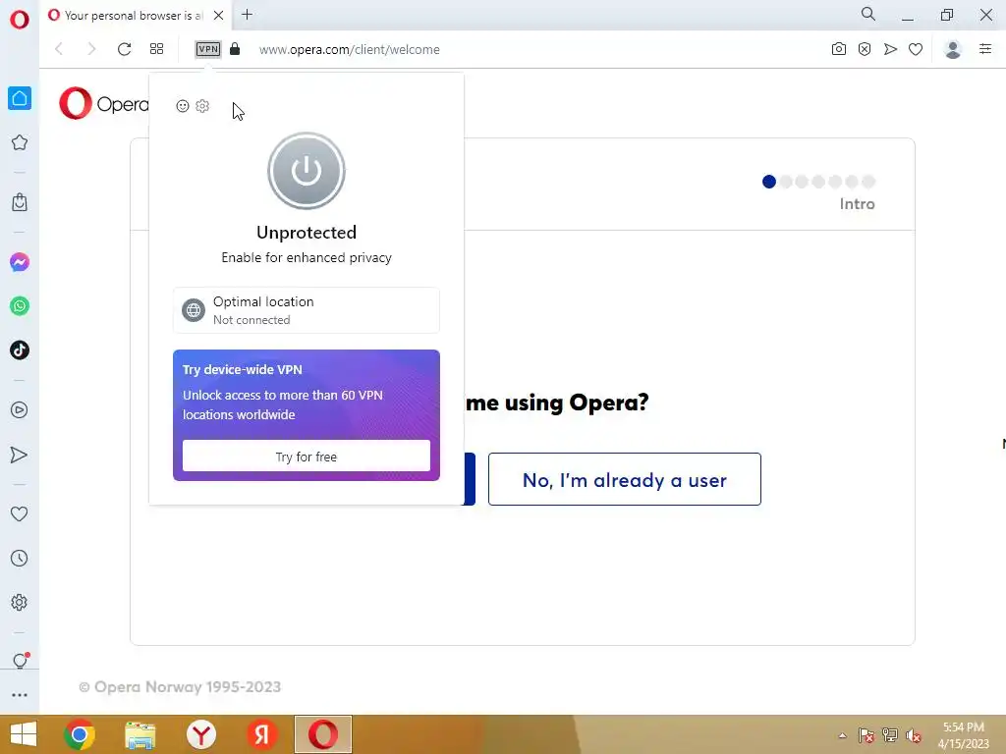Close the welcome page tab
The height and width of the screenshot is (754, 1006).
pyautogui.click(x=219, y=16)
